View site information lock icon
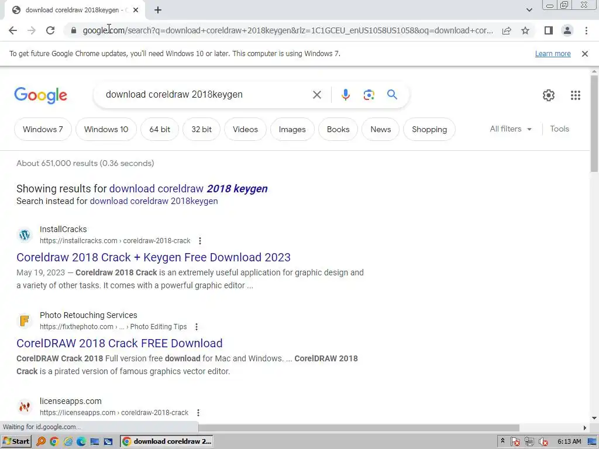Image resolution: width=599 pixels, height=449 pixels. (x=74, y=30)
